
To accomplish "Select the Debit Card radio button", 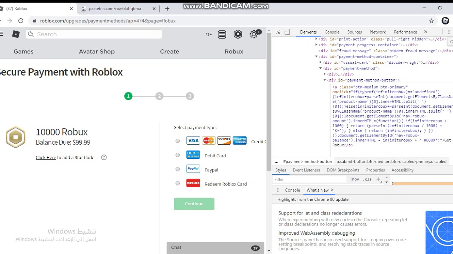I will 178,155.
